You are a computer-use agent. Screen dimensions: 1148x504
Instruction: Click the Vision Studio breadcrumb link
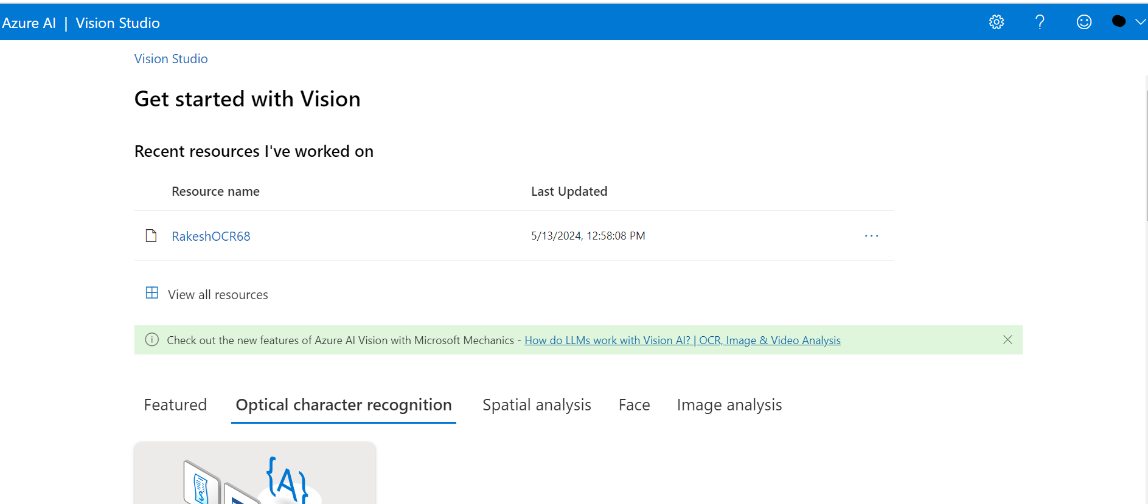click(171, 59)
